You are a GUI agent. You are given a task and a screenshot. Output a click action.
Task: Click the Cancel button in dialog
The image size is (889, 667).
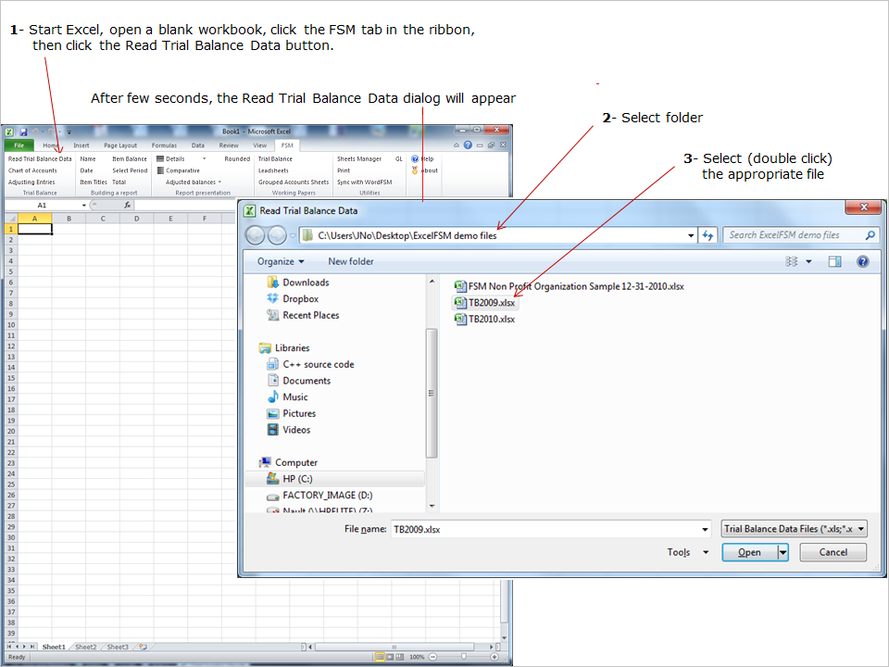point(833,552)
